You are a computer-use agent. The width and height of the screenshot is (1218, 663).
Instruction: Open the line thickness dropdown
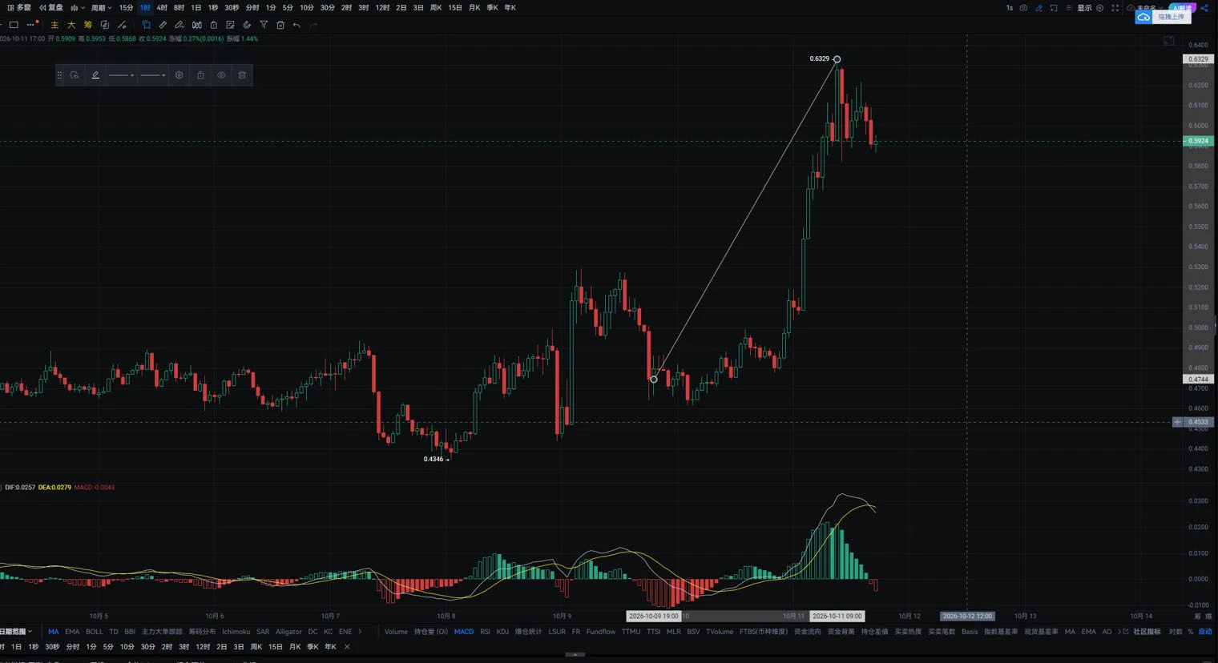coord(152,75)
